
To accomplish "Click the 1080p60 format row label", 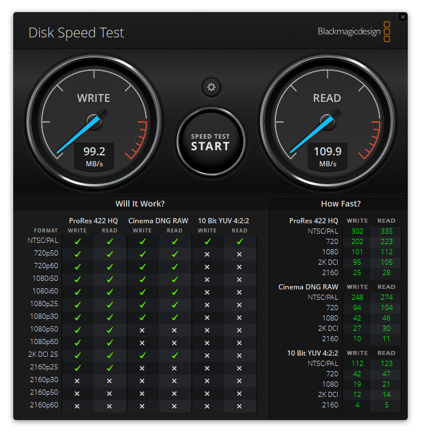I will point(44,343).
